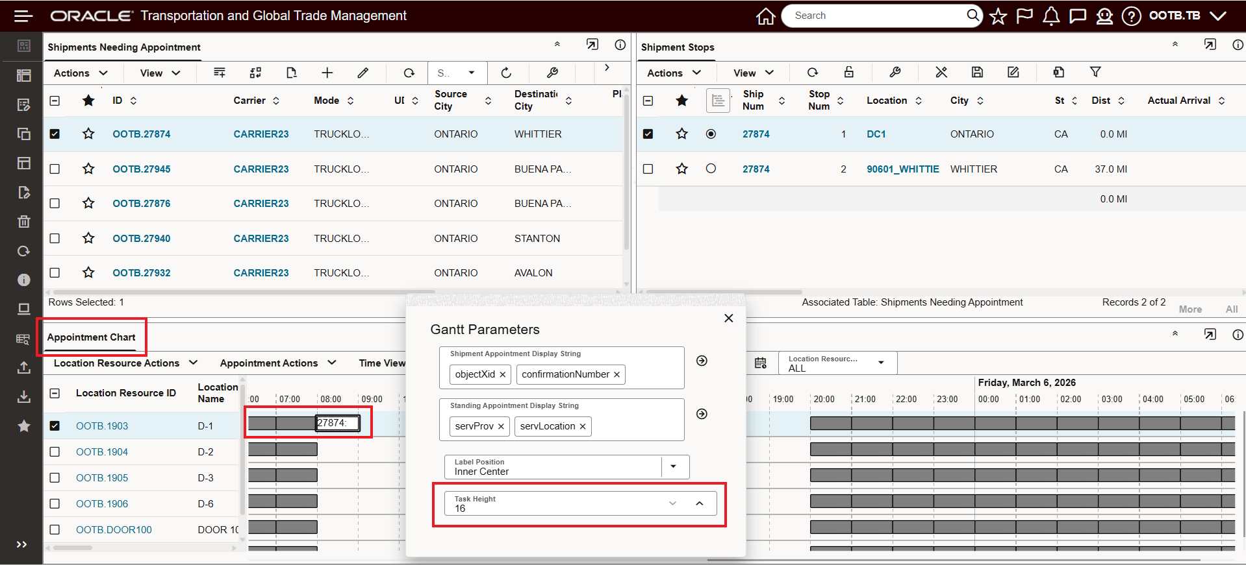Check the WHITTIER stop 2 row checkbox
Screen dimensions: 1246x565
point(648,169)
